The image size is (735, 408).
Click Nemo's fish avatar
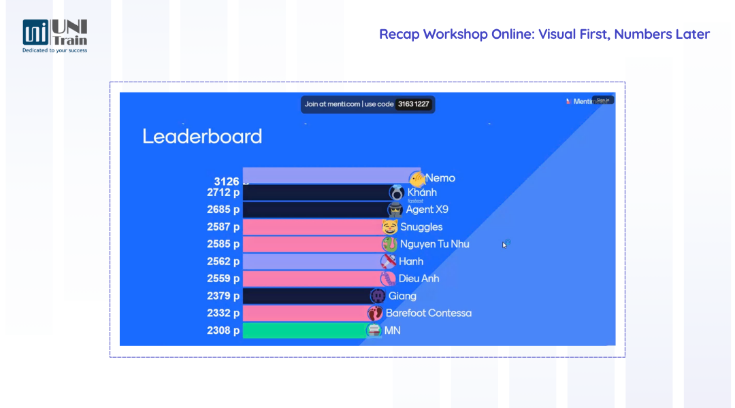[x=416, y=178]
